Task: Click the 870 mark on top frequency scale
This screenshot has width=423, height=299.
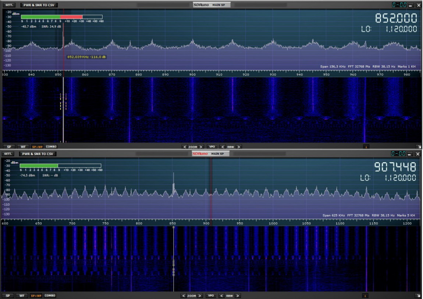Action: click(112, 74)
